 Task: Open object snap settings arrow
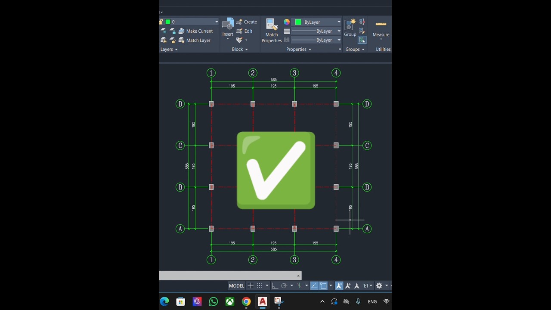coord(331,285)
